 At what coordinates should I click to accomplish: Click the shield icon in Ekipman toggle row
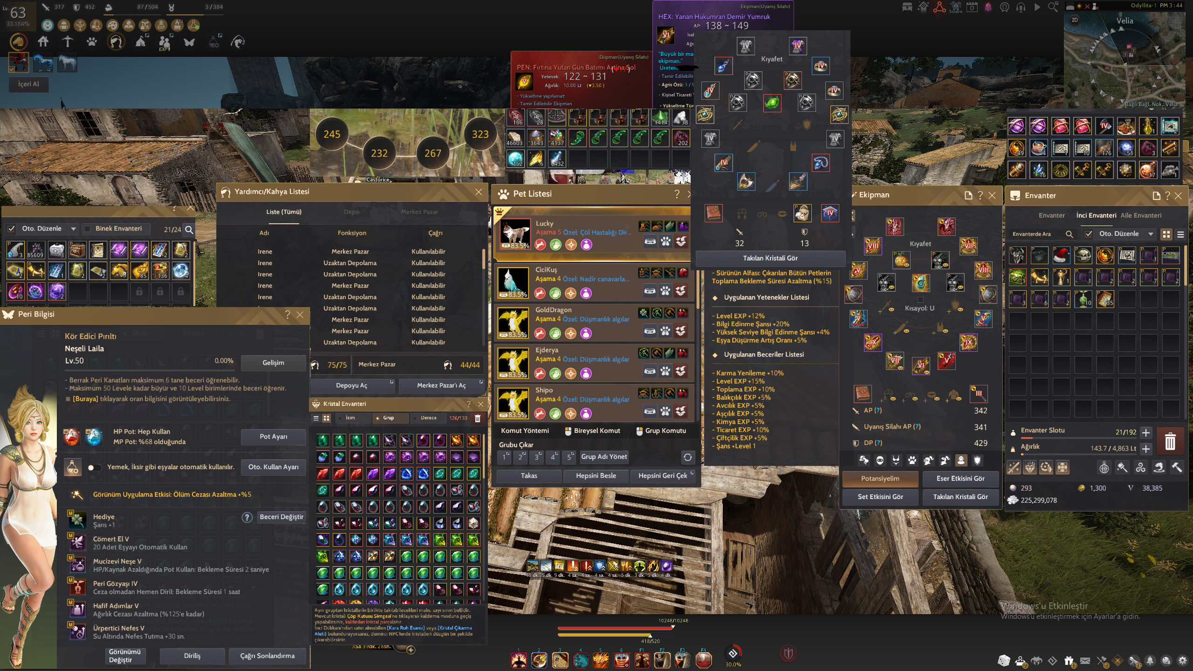977,460
